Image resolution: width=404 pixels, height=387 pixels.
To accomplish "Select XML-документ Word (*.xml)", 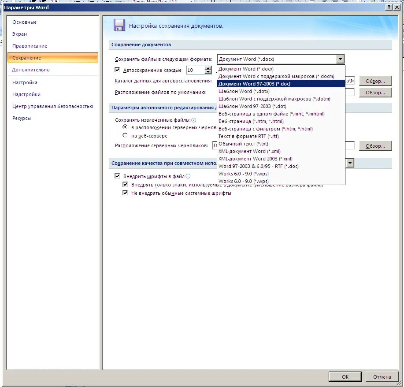I will [x=281, y=151].
